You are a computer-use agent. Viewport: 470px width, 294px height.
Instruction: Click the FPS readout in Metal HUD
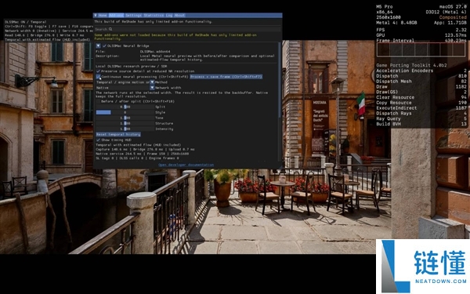pyautogui.click(x=421, y=30)
